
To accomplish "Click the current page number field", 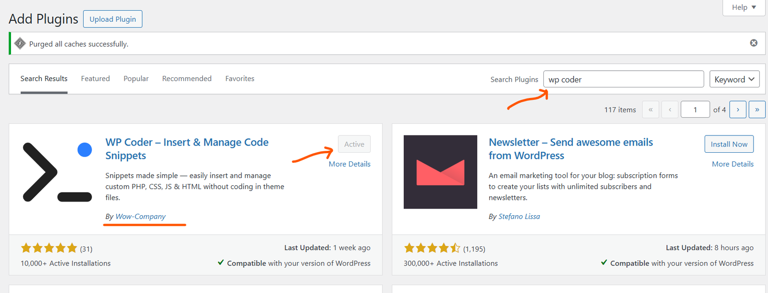I will (695, 110).
